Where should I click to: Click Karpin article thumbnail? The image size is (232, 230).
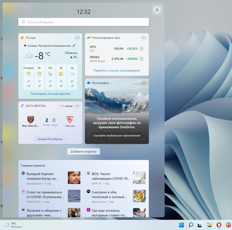pyautogui.click(x=74, y=178)
